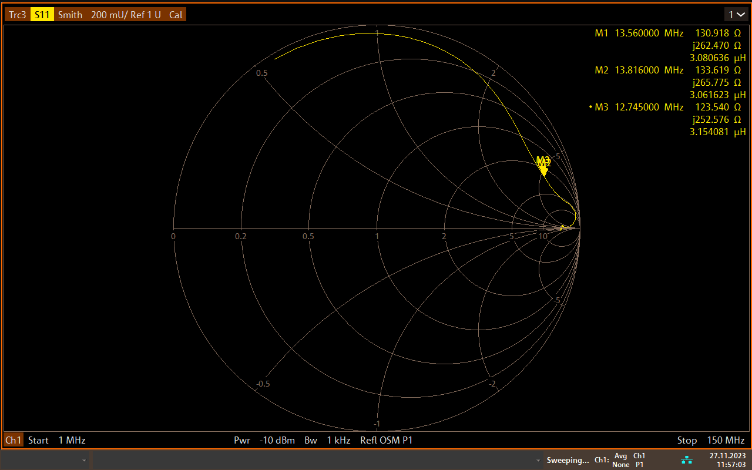
Task: Open the dropdown arrow beside the Sweeping status
Action: click(538, 460)
